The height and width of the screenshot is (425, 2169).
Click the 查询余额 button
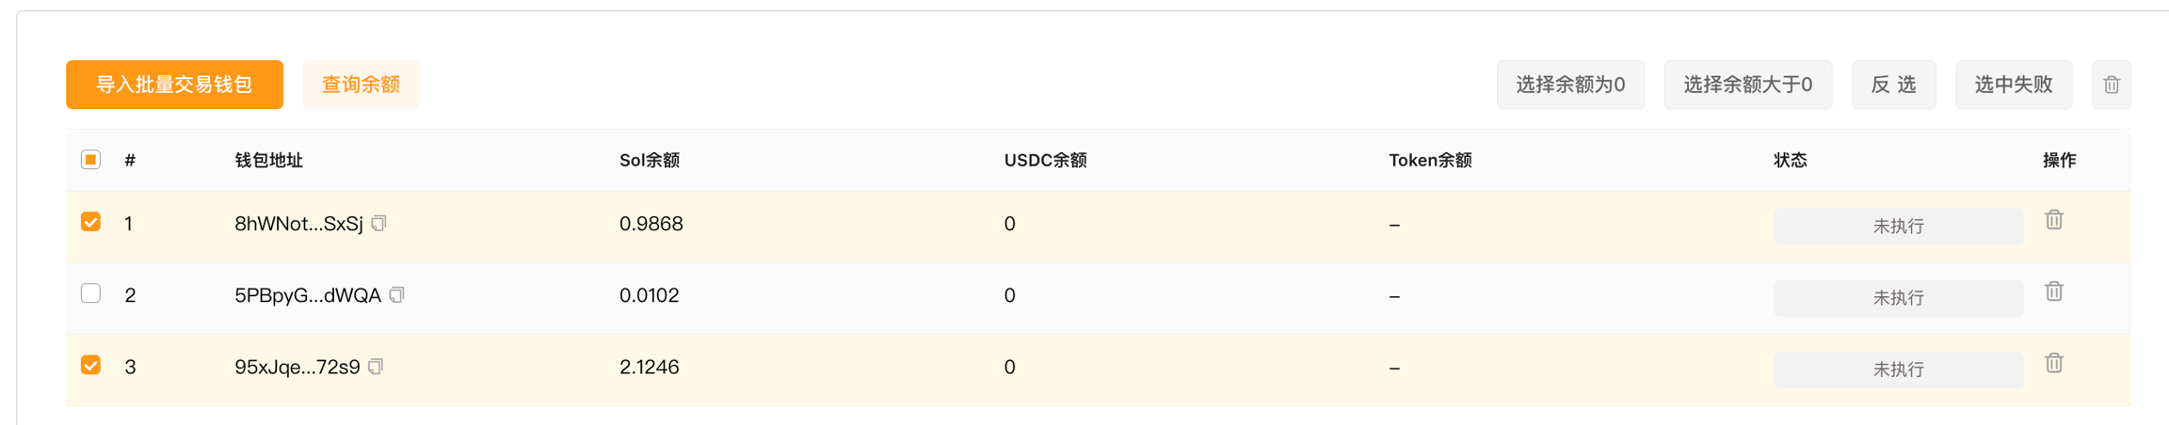[361, 85]
